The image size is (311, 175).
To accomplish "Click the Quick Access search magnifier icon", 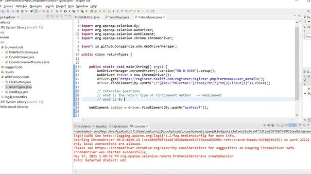I will click(309, 11).
